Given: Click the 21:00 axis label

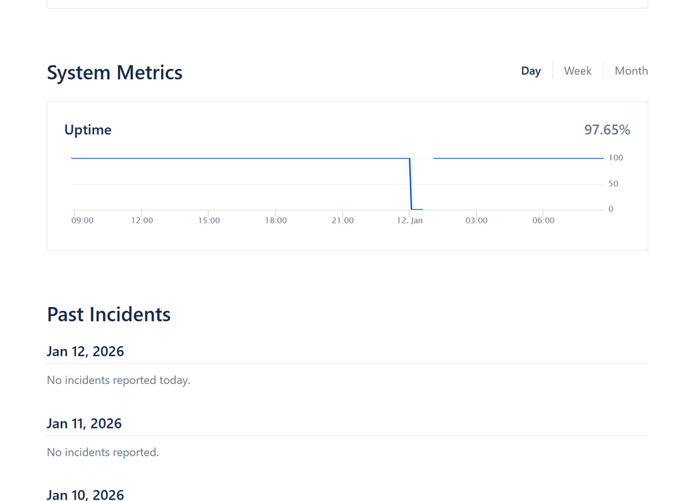Looking at the screenshot, I should (342, 220).
